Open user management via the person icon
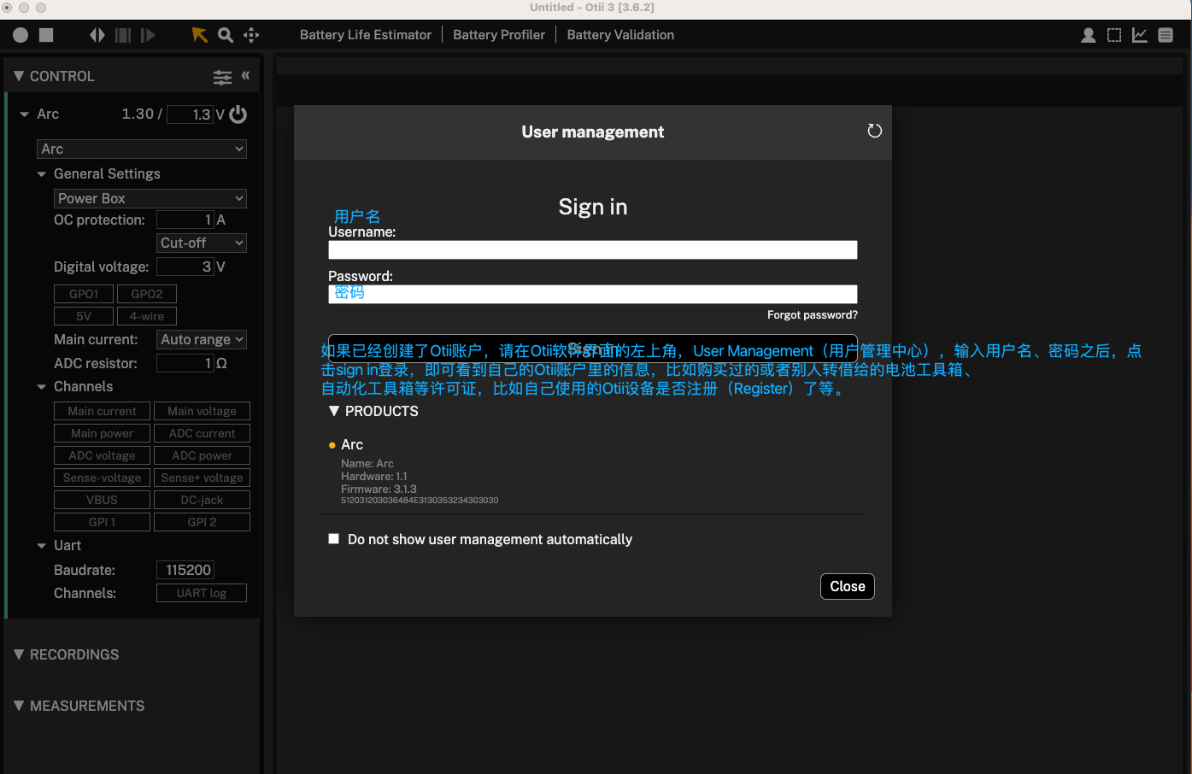Image resolution: width=1192 pixels, height=774 pixels. (1088, 35)
